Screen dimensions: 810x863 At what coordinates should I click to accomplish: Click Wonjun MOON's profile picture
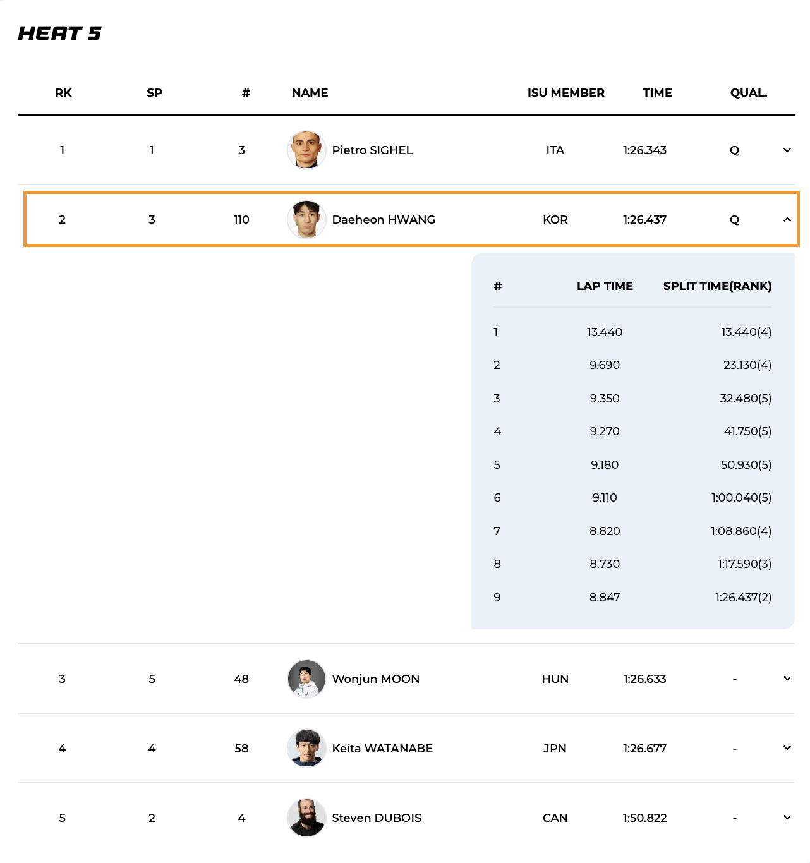[x=306, y=679]
